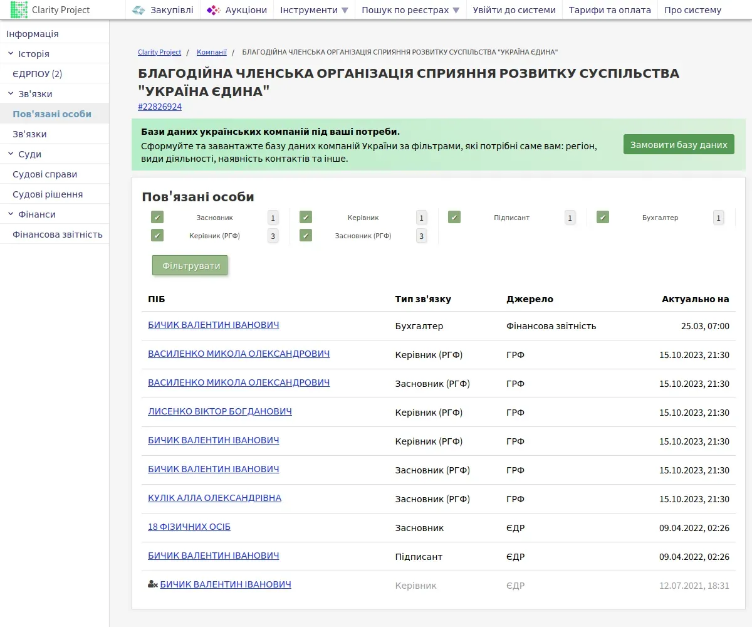Open КУЛІК АЛЛА ОЛЕКСАНДРІВНА person link

(214, 498)
